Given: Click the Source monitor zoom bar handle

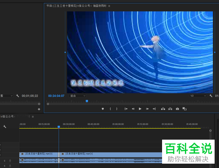Looking at the screenshot, I should click(39, 104).
